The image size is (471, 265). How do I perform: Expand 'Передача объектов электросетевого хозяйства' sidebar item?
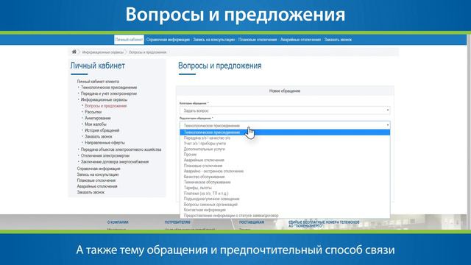[x=121, y=149]
